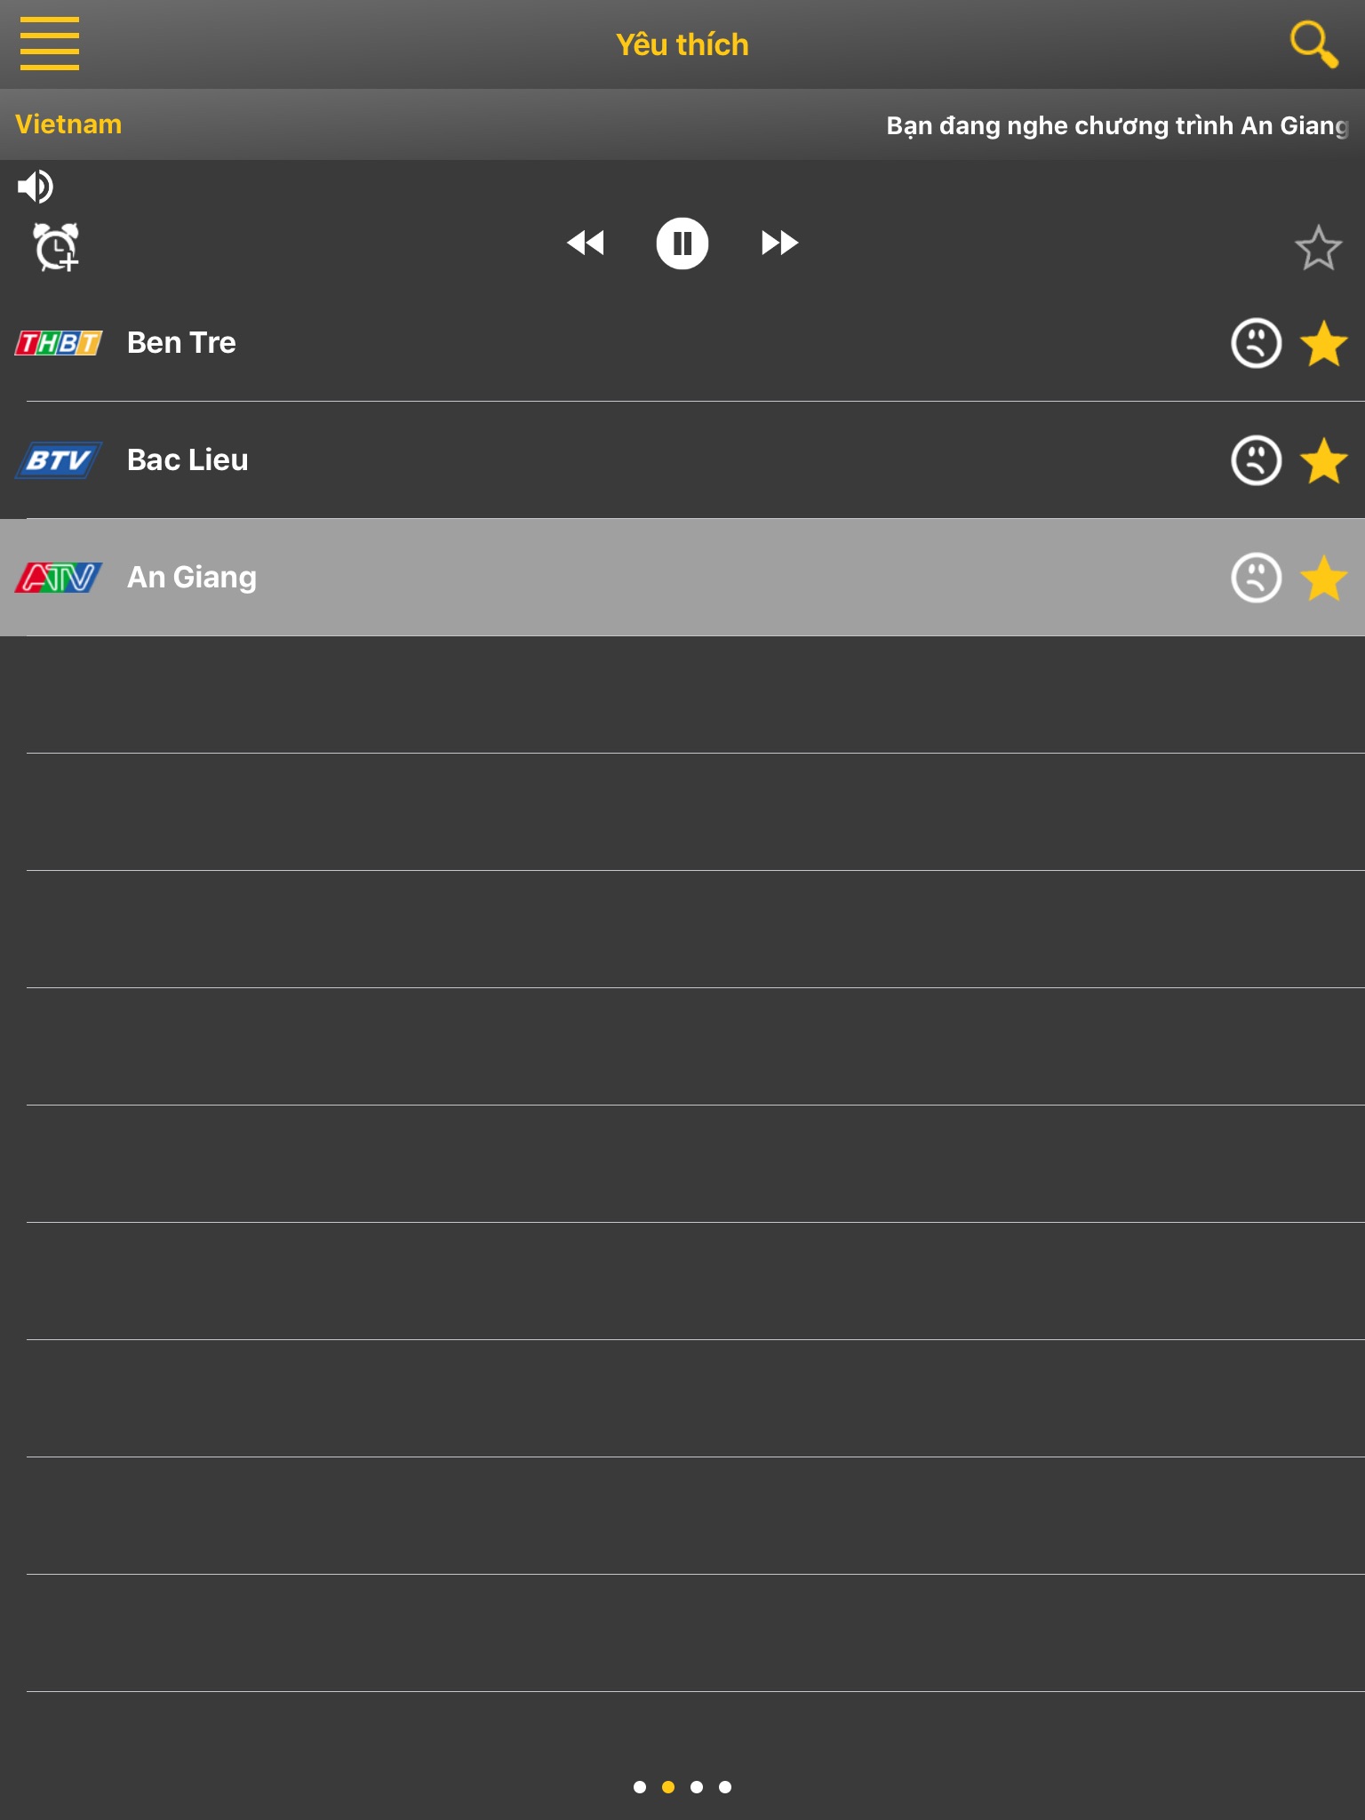Image resolution: width=1365 pixels, height=1820 pixels.
Task: Report Ben Tre with sad face
Action: pos(1256,343)
